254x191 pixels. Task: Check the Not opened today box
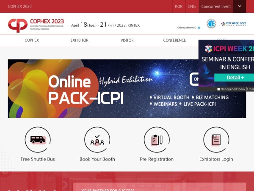pyautogui.click(x=218, y=89)
